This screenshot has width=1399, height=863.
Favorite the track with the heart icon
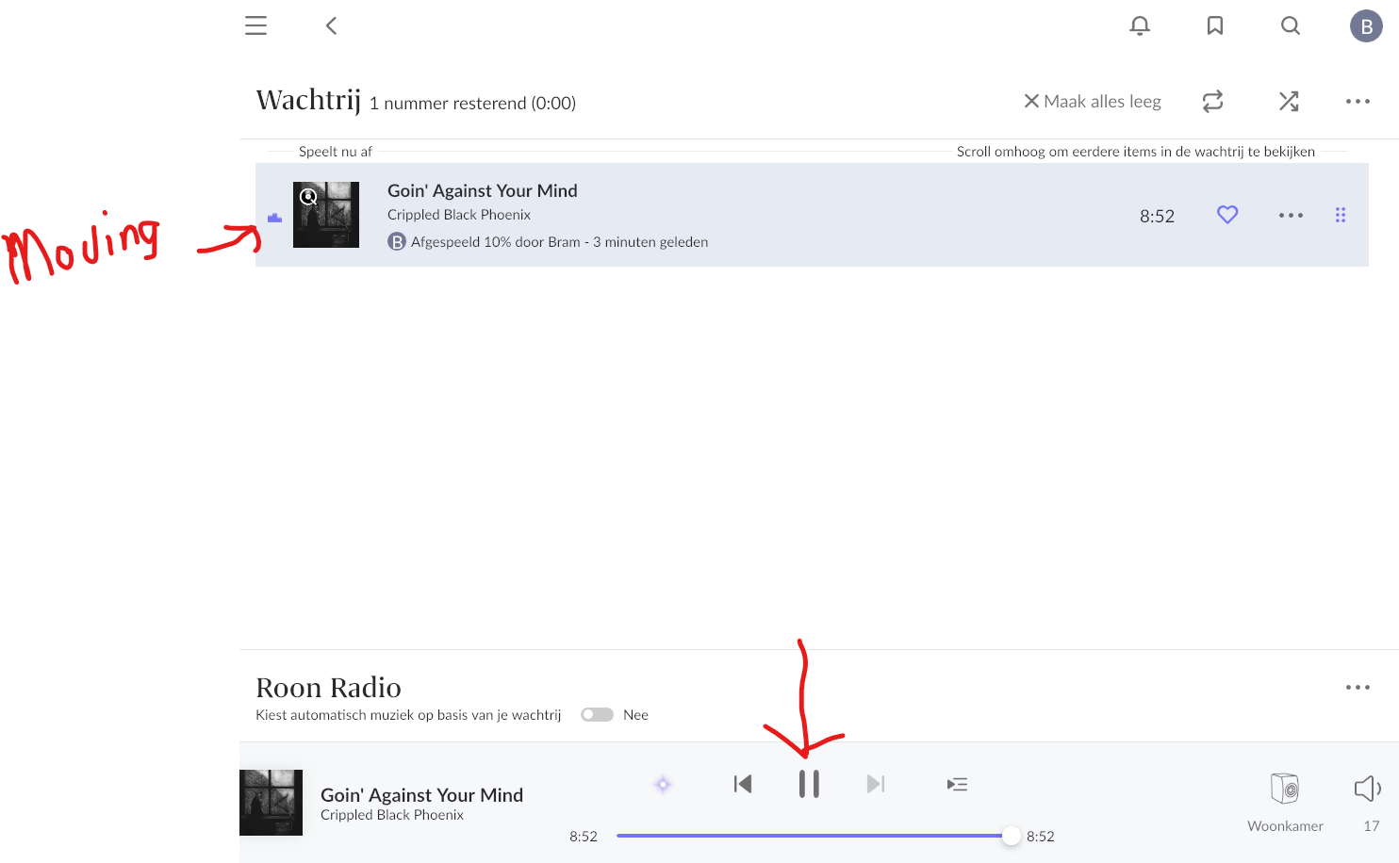click(1227, 215)
